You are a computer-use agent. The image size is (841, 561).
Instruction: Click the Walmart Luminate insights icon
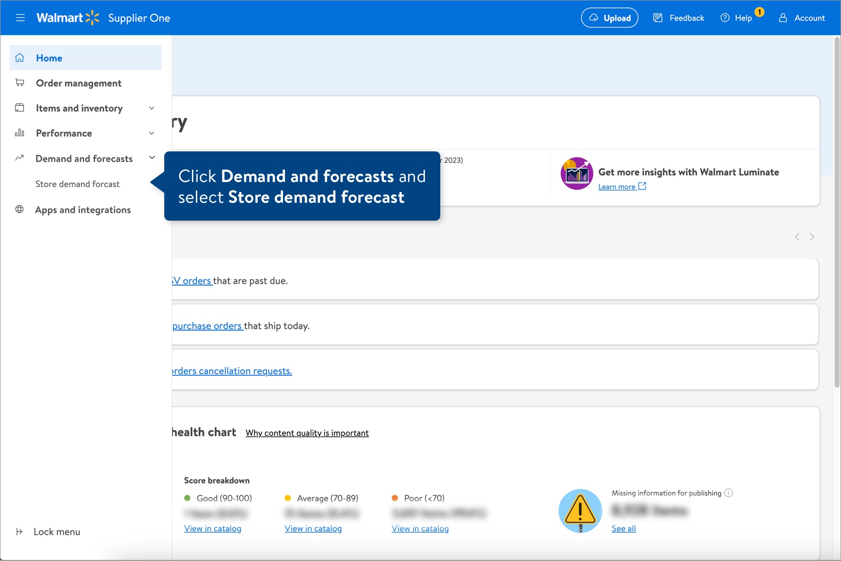tap(576, 174)
